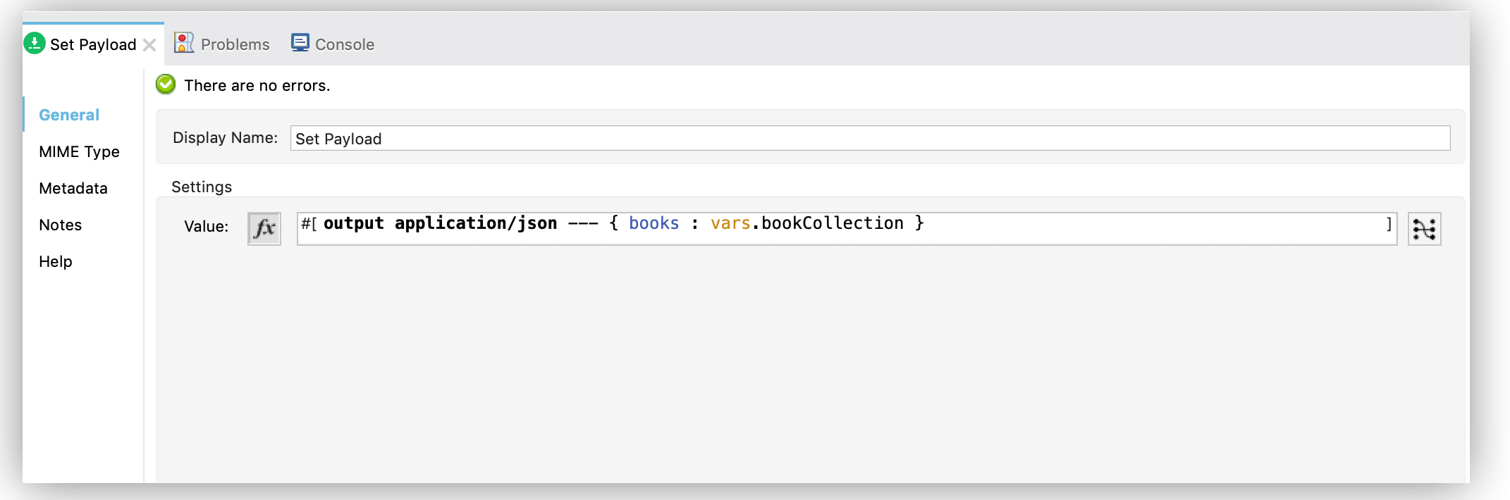Viewport: 1510px width, 500px height.
Task: Open the Console tab label
Action: [x=344, y=44]
